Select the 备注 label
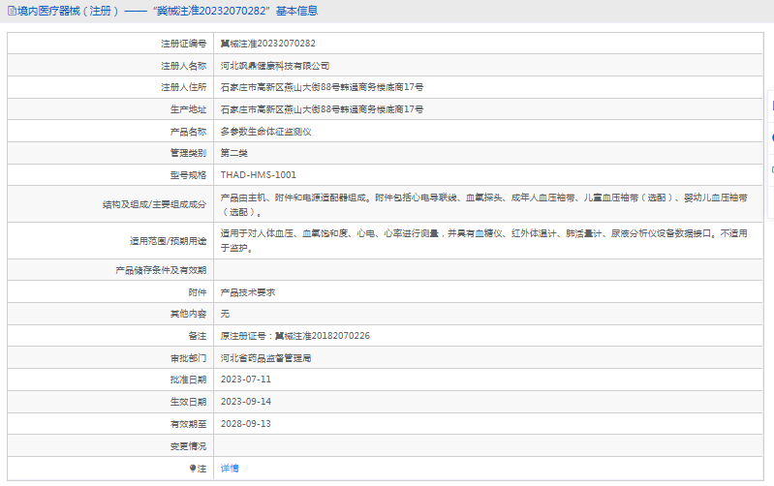The width and height of the screenshot is (774, 486). coord(198,336)
